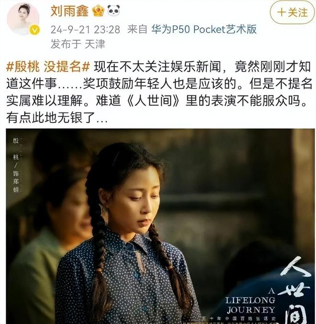Open the #殷桃 没提名# hashtag topic
The image size is (316, 324).
pos(48,67)
